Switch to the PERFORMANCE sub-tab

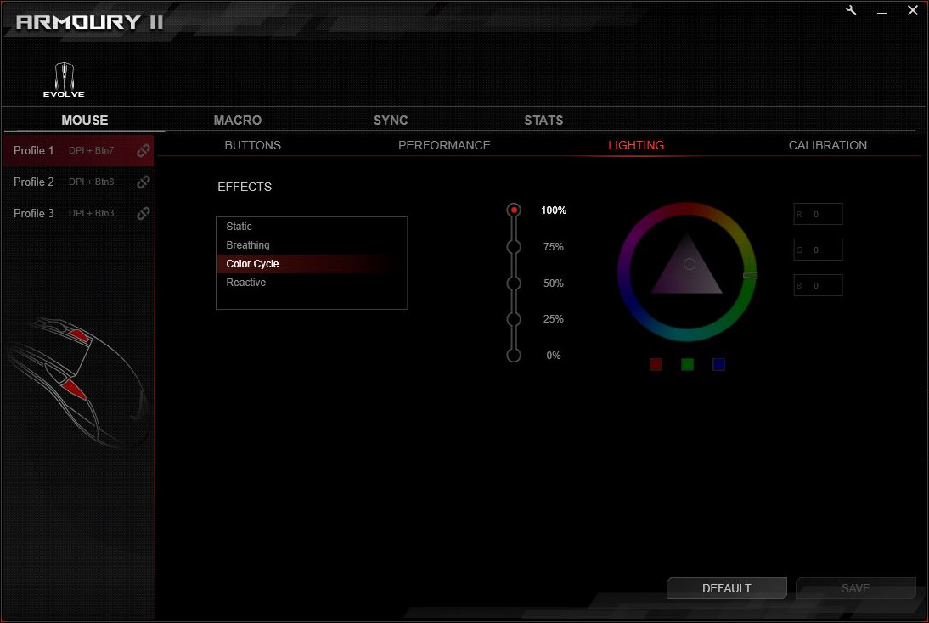[x=444, y=145]
